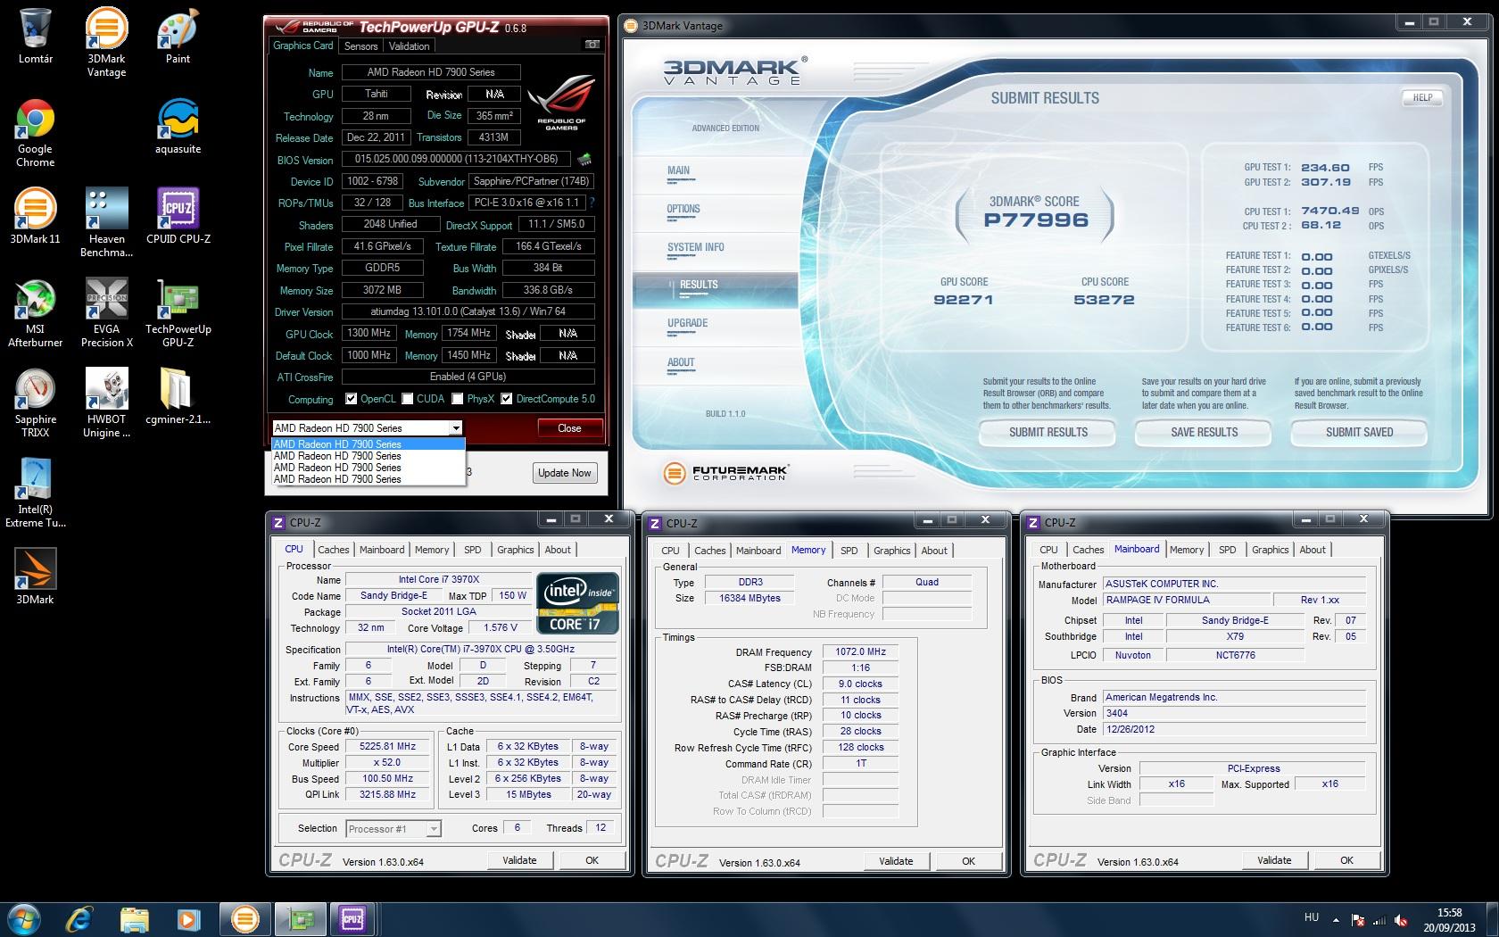Open Graphics tab in Mainboard CPU-Z window

tap(1271, 550)
